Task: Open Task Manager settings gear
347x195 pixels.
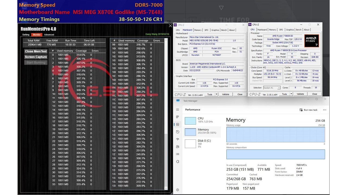Action: [178, 190]
